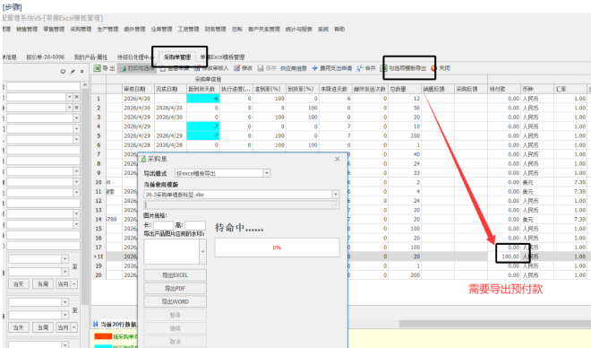Click the 打印勾选项 printer icon

(123, 68)
